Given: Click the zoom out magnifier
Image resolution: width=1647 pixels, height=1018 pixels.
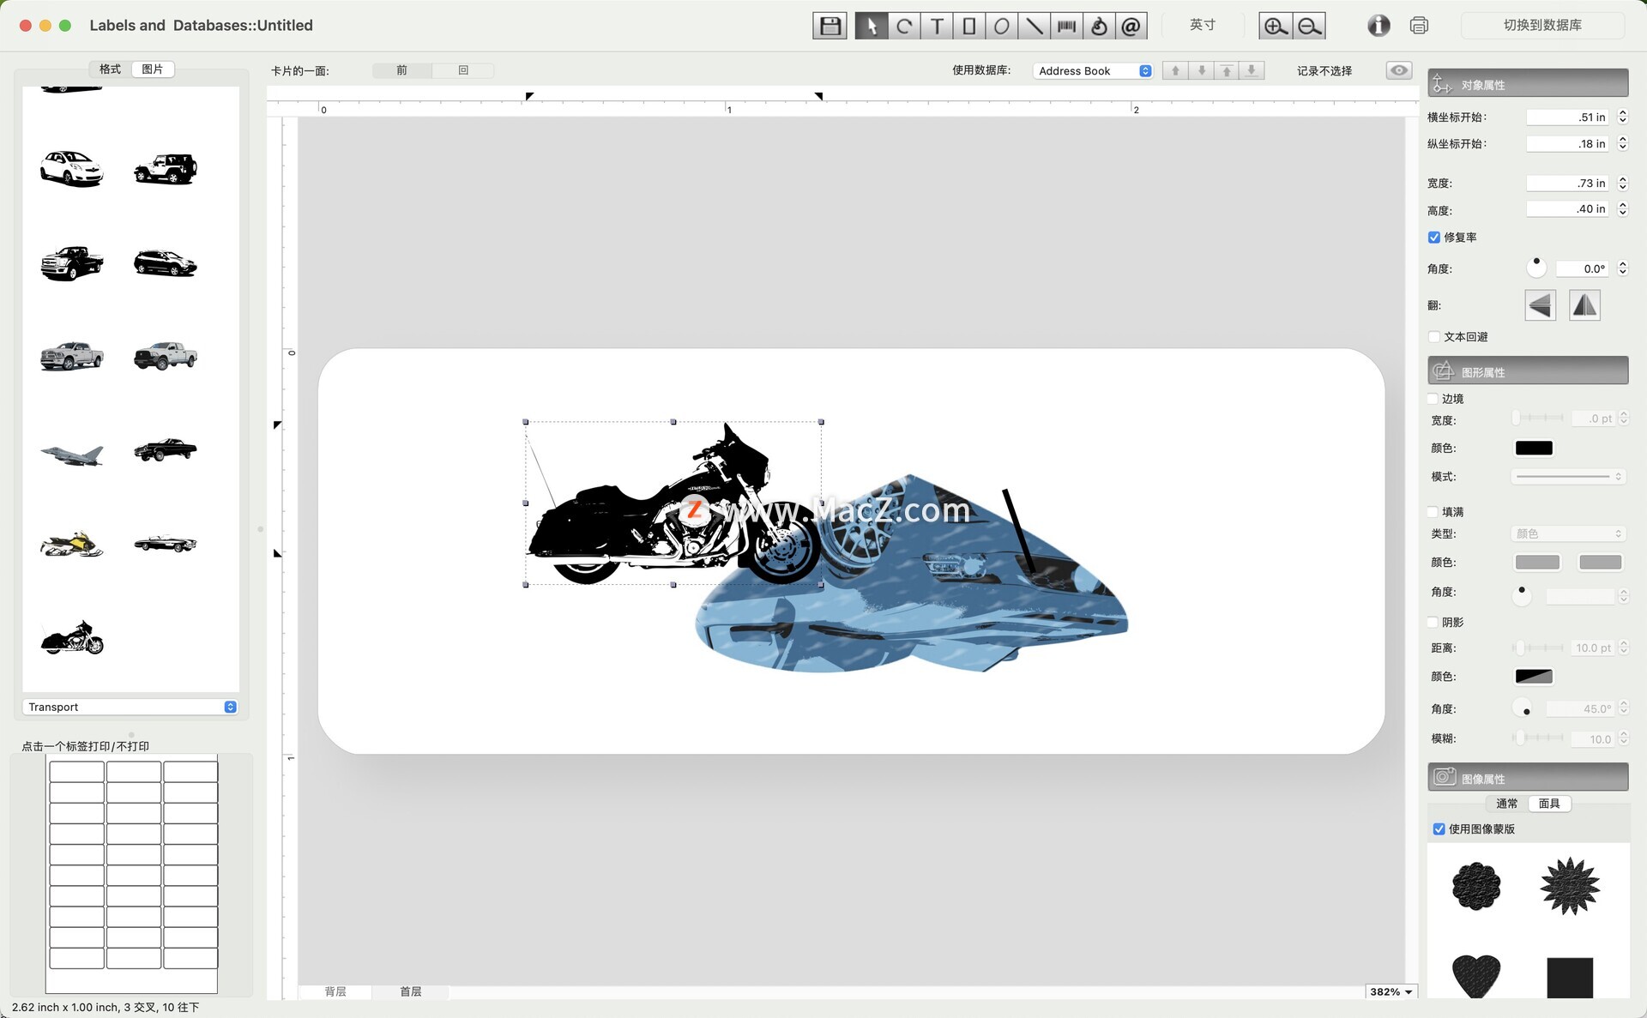Looking at the screenshot, I should (1309, 26).
